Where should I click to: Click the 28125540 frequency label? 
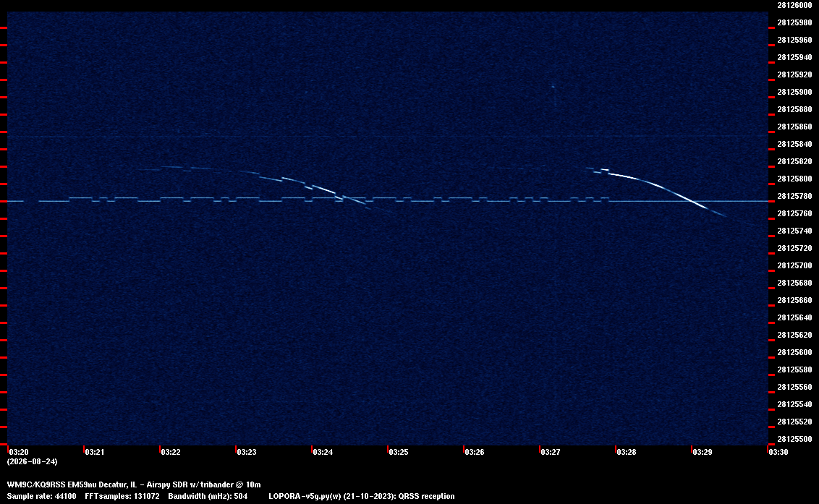(794, 403)
